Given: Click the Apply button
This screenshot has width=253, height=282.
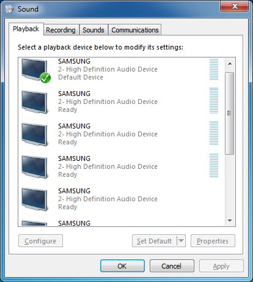Looking at the screenshot, I should [221, 266].
